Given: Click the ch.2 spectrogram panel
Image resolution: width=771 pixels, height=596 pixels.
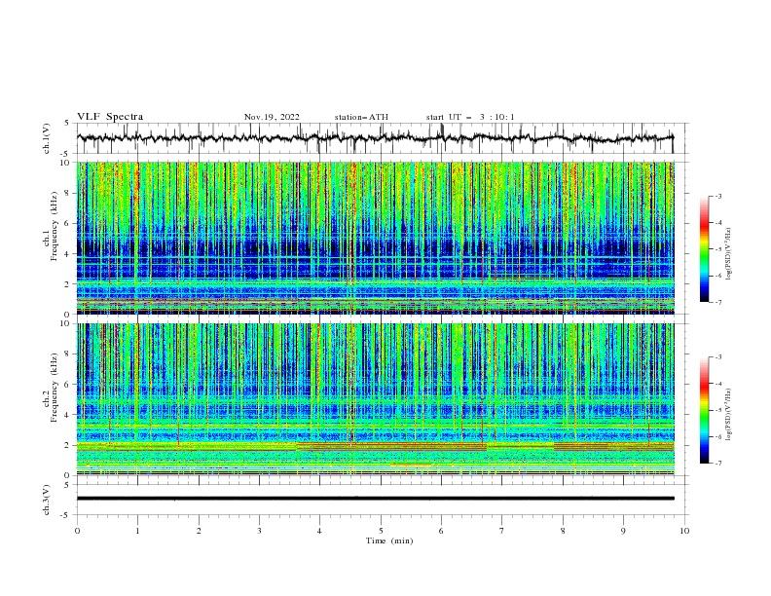Looking at the screenshot, I should point(376,399).
